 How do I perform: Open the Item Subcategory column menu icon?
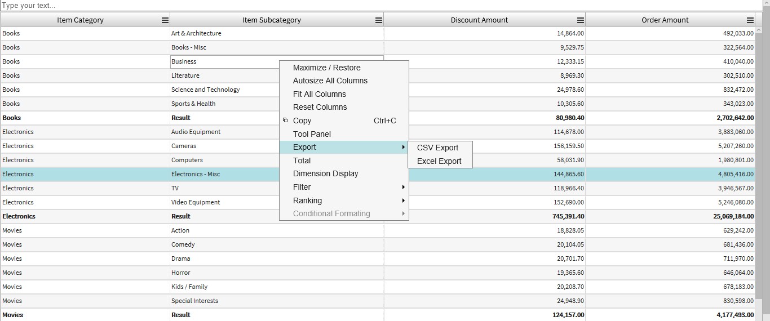tap(379, 20)
